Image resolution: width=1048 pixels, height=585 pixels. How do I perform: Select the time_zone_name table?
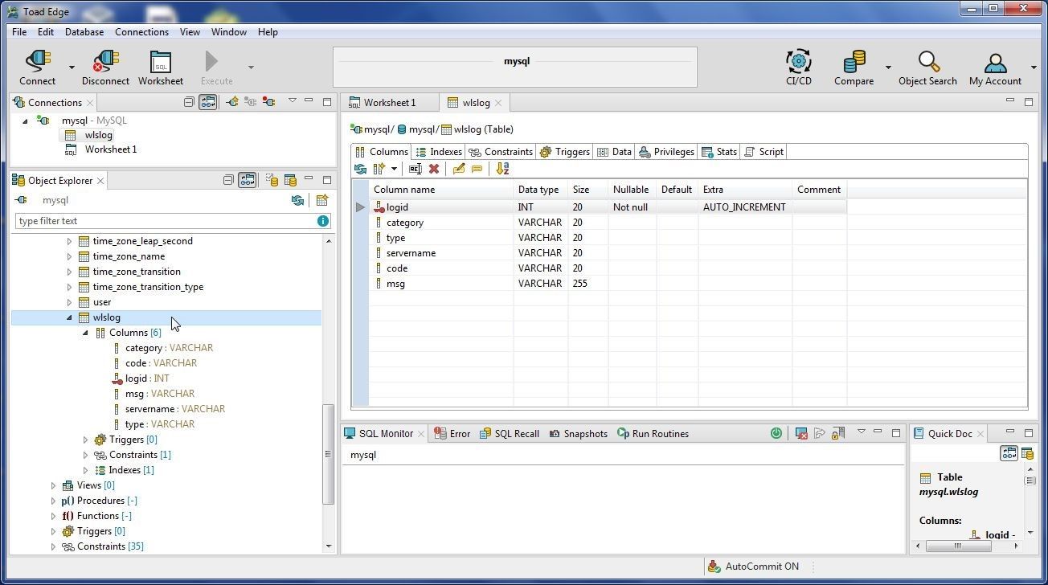click(x=129, y=256)
